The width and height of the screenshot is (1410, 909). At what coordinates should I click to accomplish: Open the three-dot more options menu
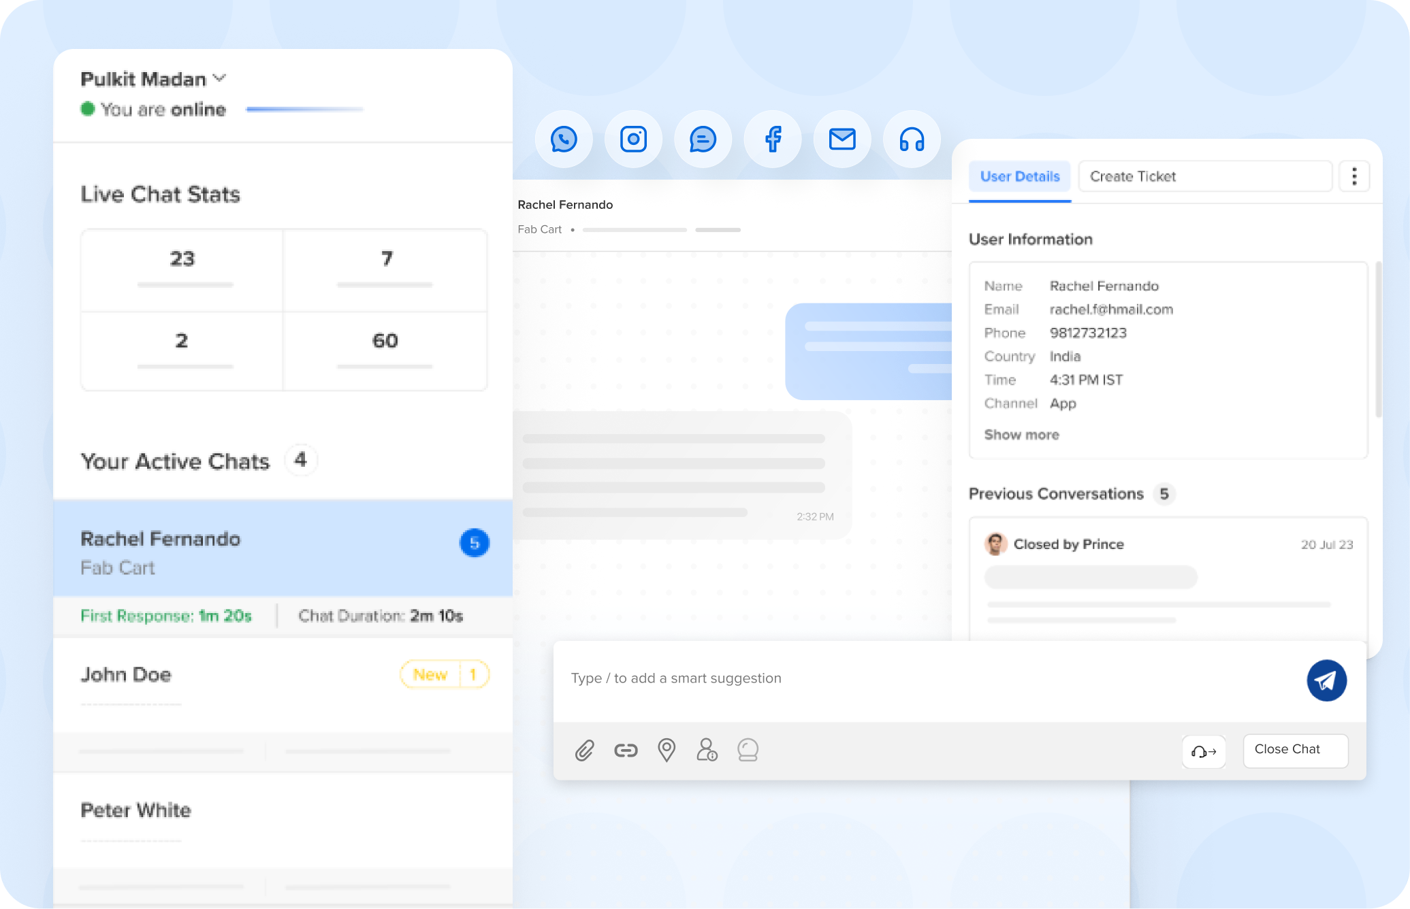[x=1354, y=176]
